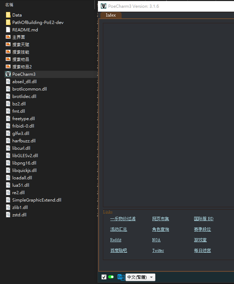The width and height of the screenshot is (234, 284).
Task: Click the PoeCharm3 title bar app icon
Action: (104, 6)
